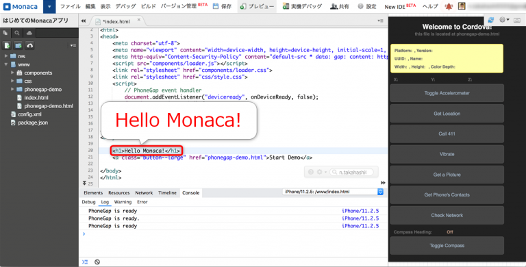Click 実機デバッグ device debug button
This screenshot has height=267, width=526.
[302, 7]
